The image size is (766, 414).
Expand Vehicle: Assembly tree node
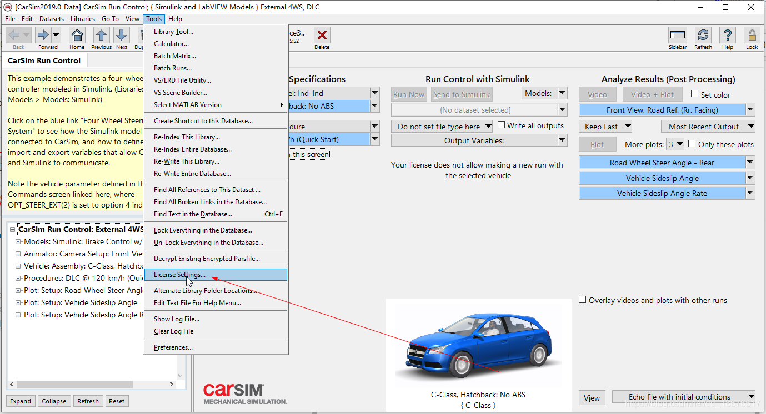(x=18, y=266)
